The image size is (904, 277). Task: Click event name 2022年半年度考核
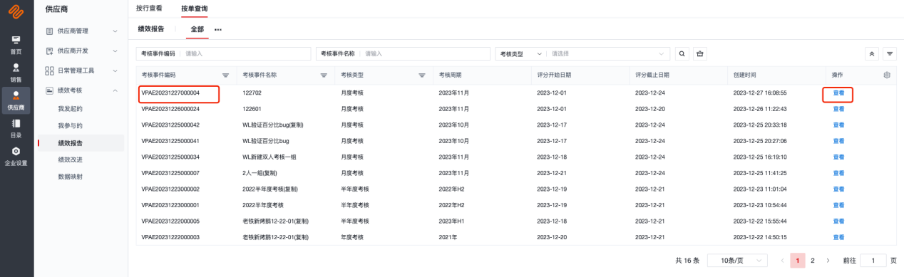263,205
